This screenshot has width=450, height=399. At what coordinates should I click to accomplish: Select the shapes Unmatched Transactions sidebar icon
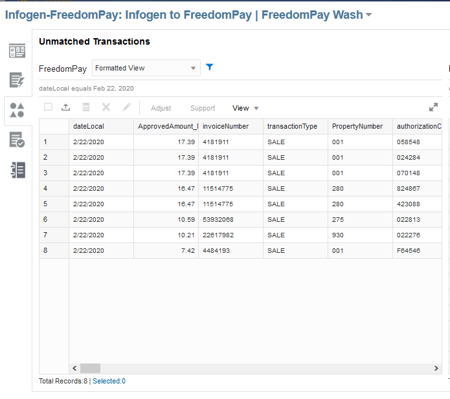[x=17, y=110]
